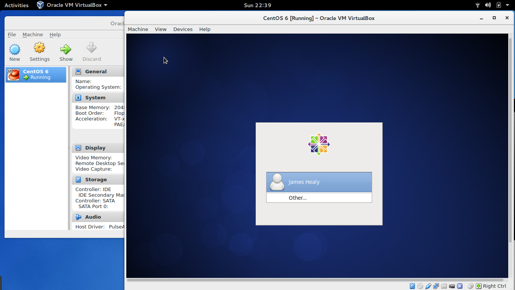Viewport: 515px width, 290px height.
Task: Click Activities in the GNOME top bar
Action: [x=17, y=5]
